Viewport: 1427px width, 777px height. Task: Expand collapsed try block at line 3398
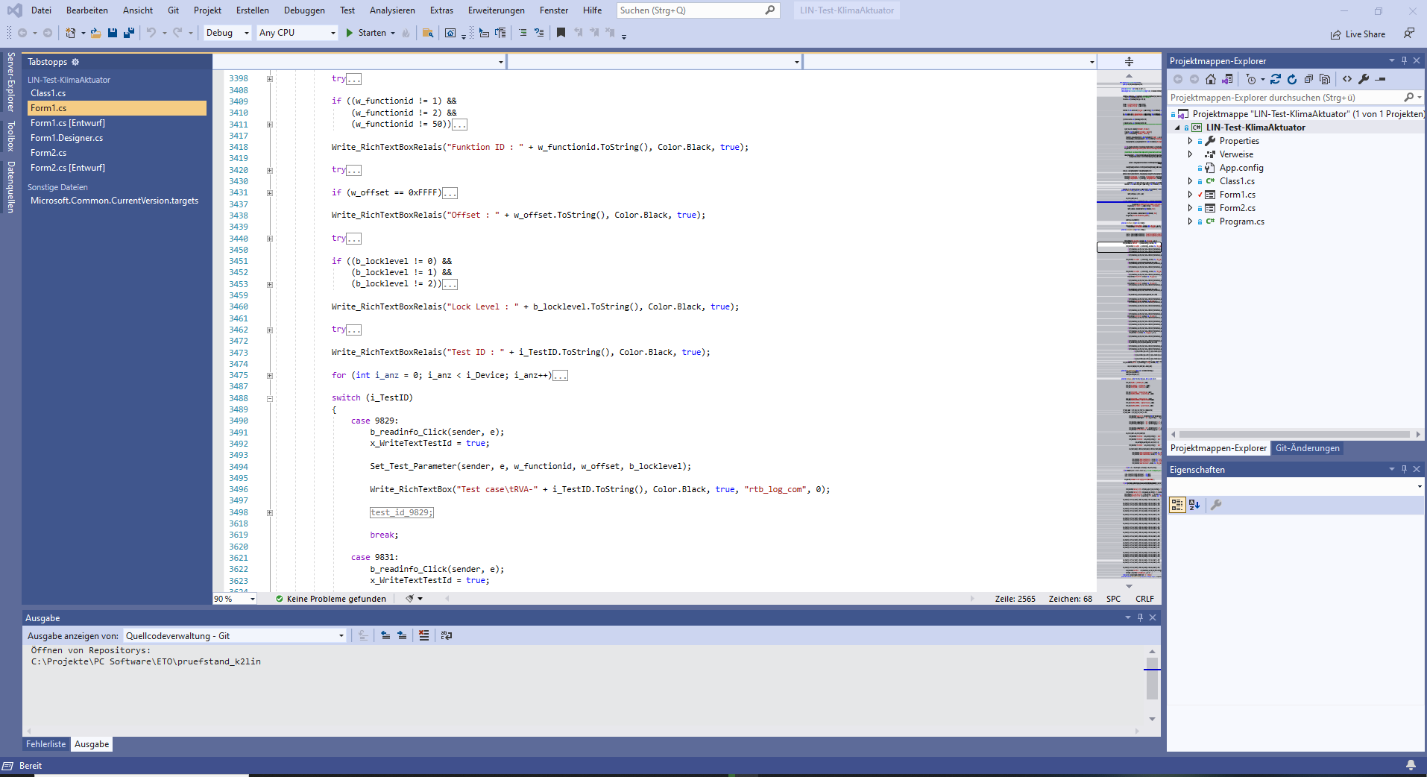(x=270, y=79)
